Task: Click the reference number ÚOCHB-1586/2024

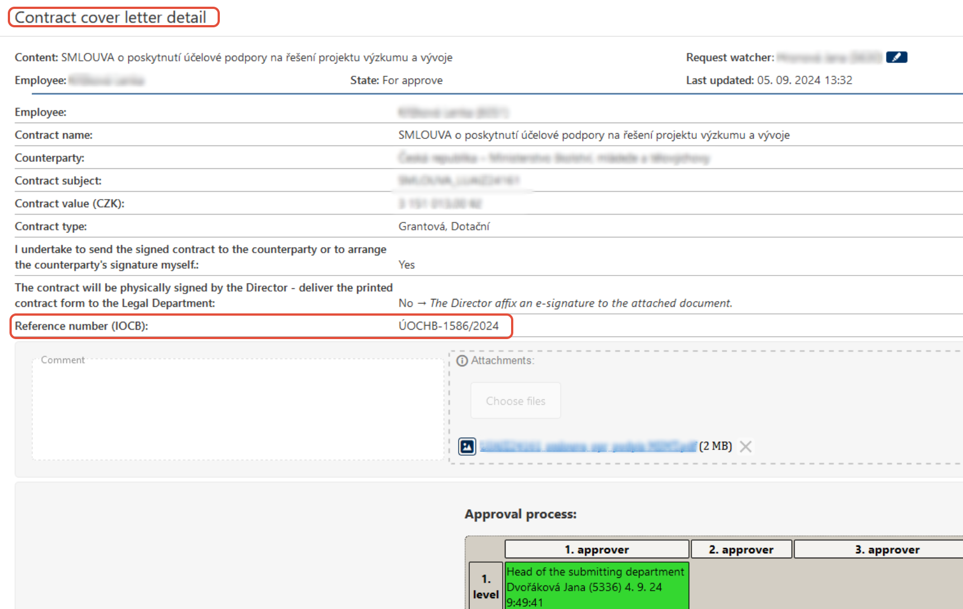Action: pyautogui.click(x=449, y=326)
